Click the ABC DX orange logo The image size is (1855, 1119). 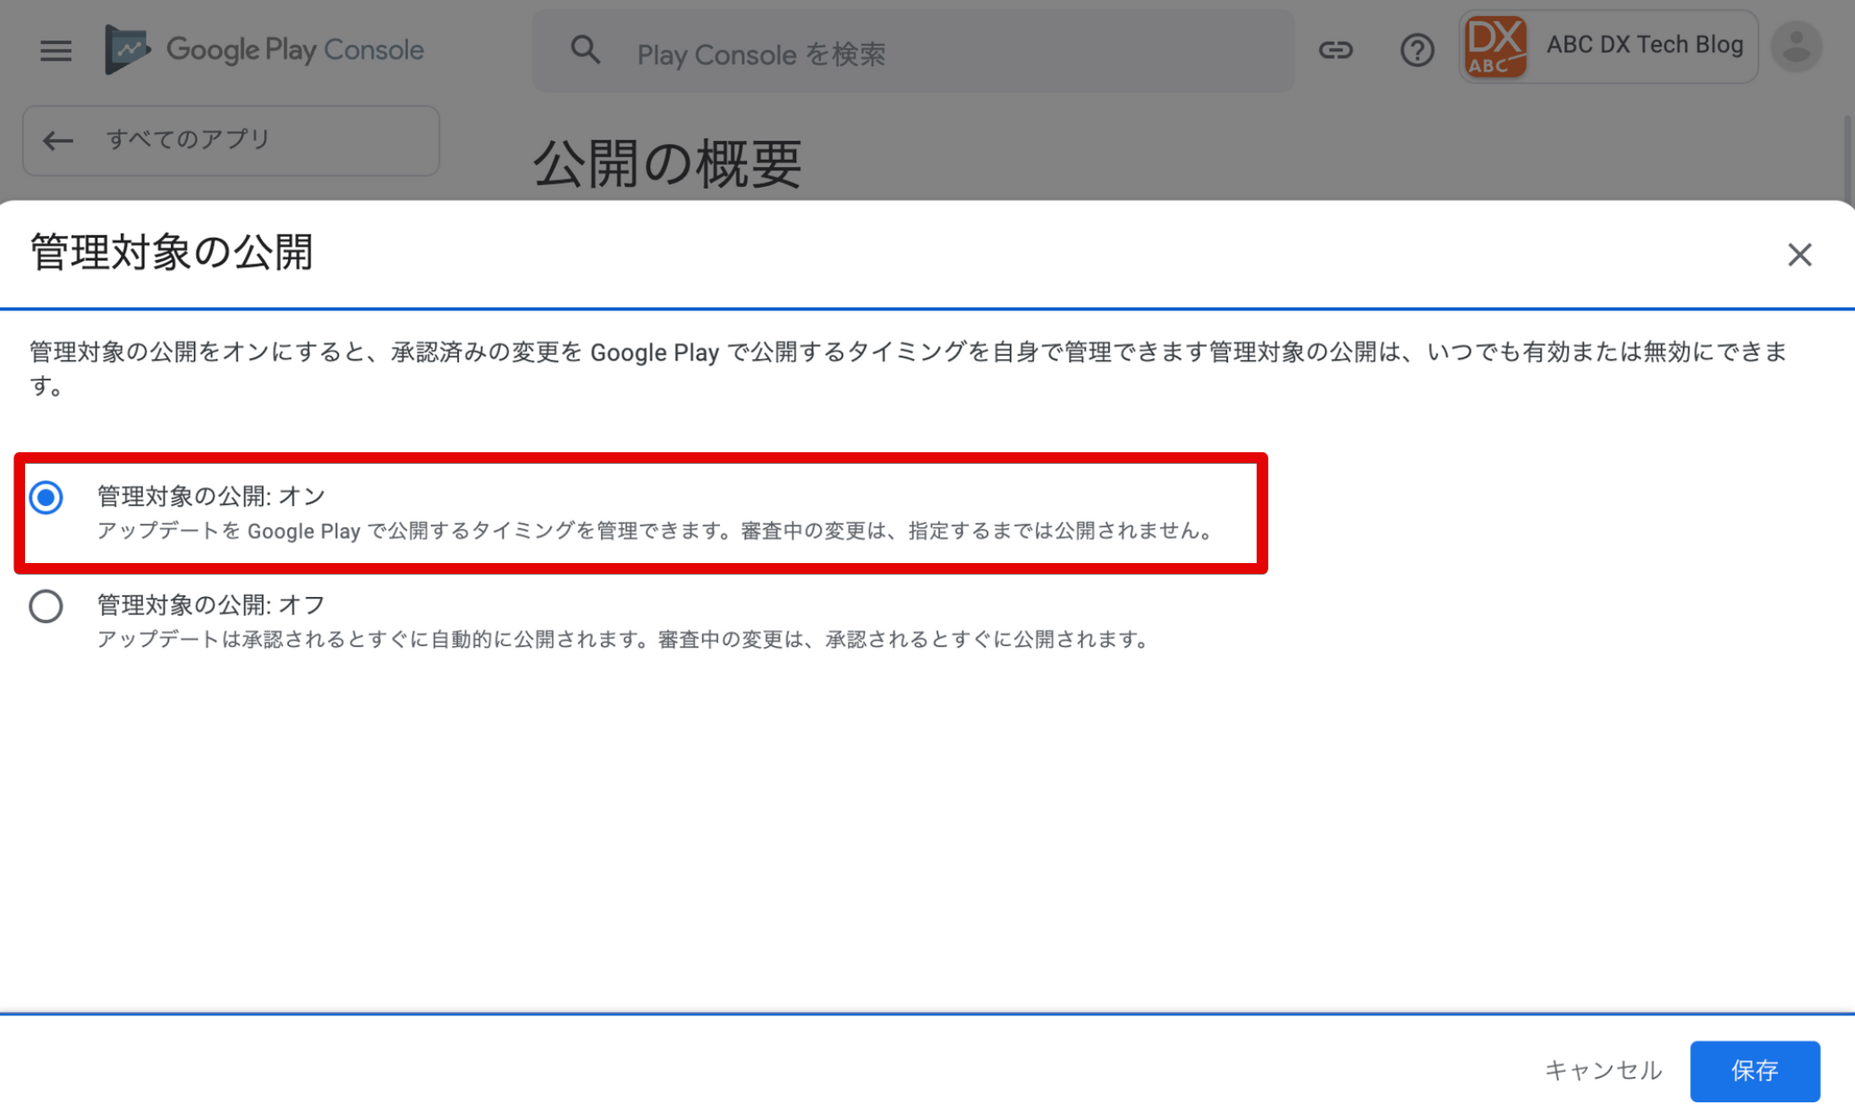(1495, 46)
